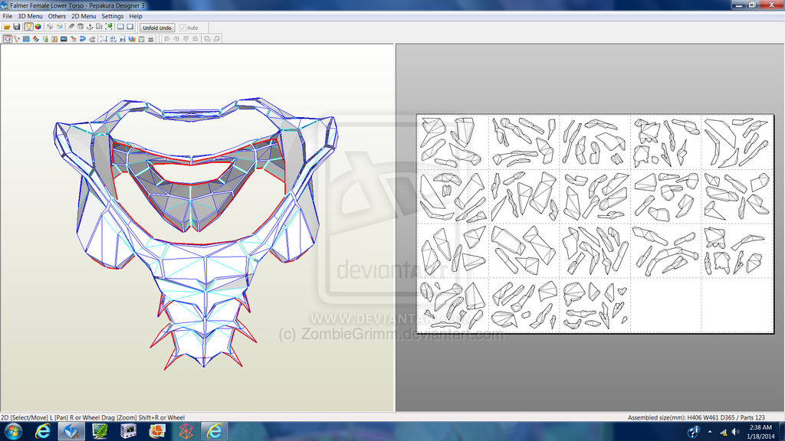The width and height of the screenshot is (785, 441).
Task: Open the Others menu
Action: (x=57, y=16)
